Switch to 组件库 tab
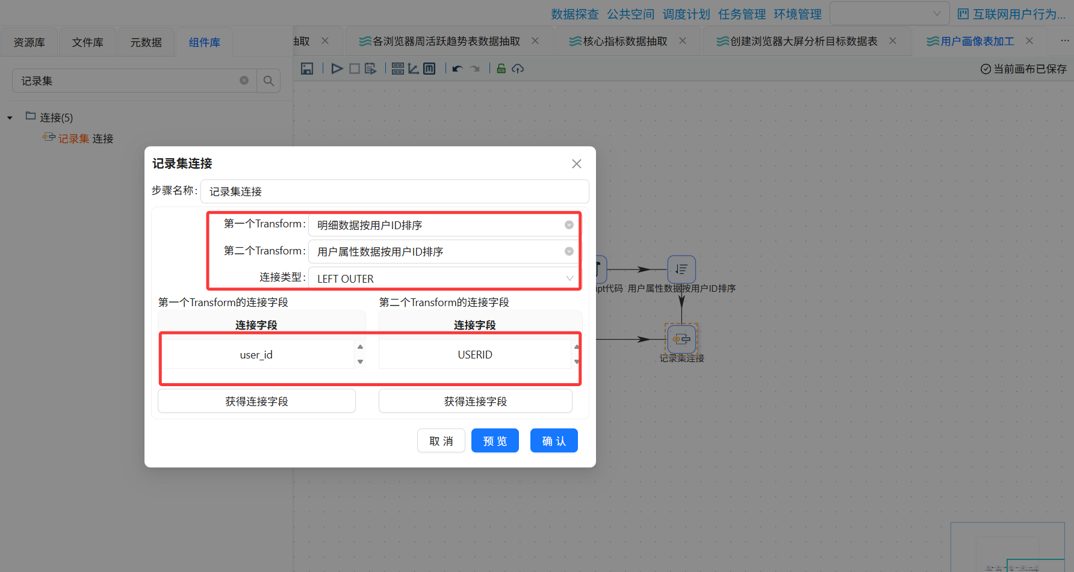 [205, 42]
